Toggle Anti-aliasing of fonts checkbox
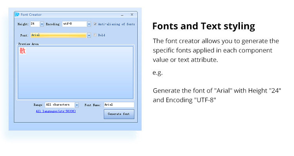Viewport: 294px width, 156px height. (x=95, y=24)
